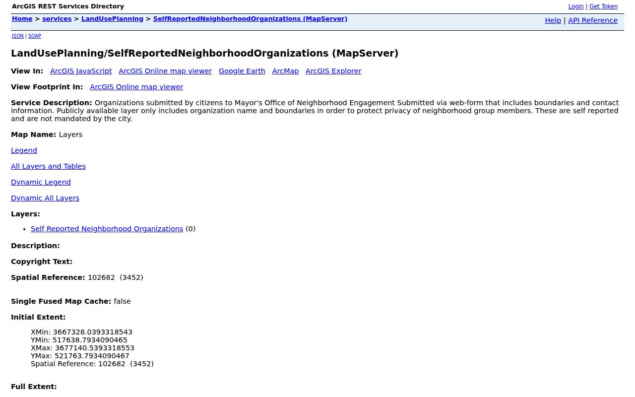View the service as JSON
Screen dimensions: 635x397
[x=18, y=36]
